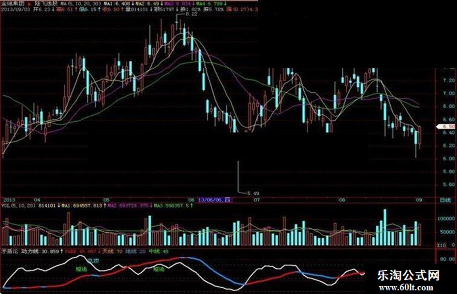This screenshot has width=457, height=294.
Task: Click the volume figure 量814101 in the info row
Action: point(136,9)
